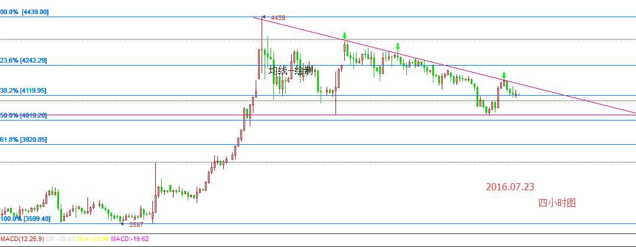Select the 4439 peak price label
This screenshot has height=247, width=636.
(x=278, y=18)
